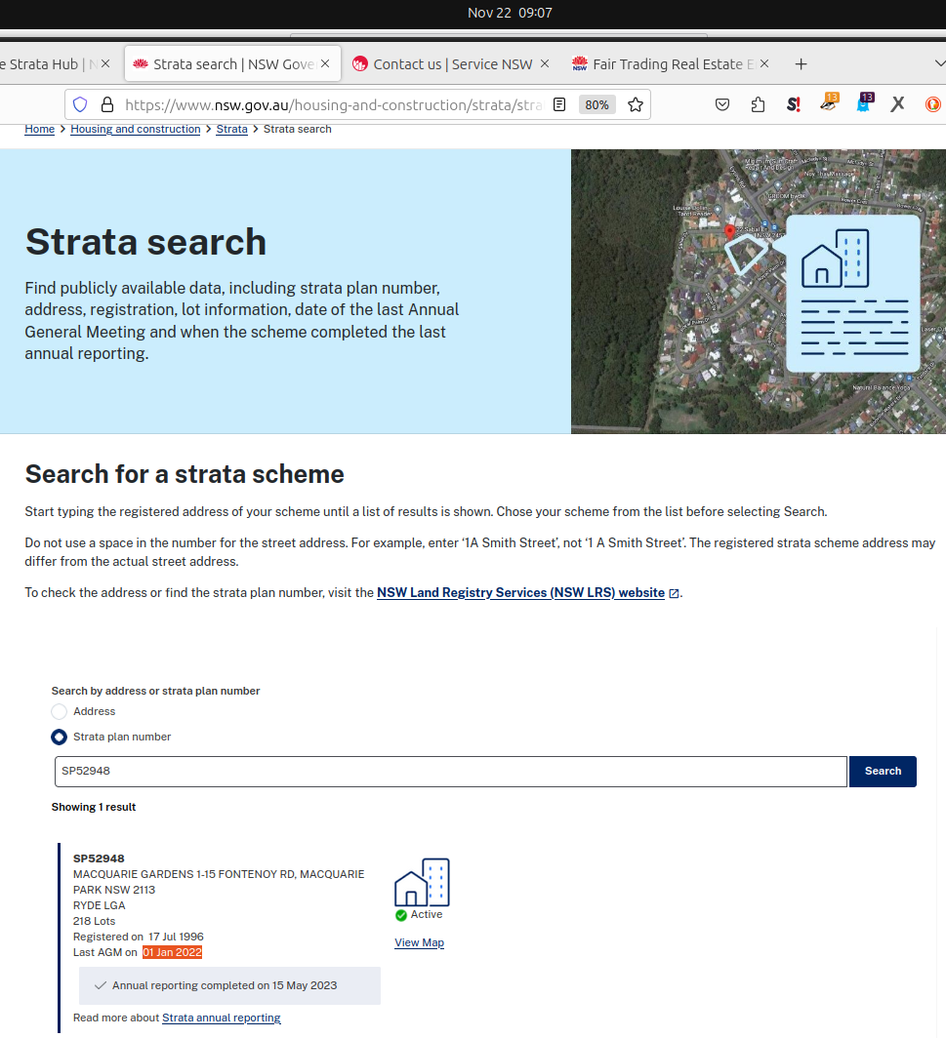The width and height of the screenshot is (946, 1038).
Task: Click the tracking protection shield icon
Action: (x=80, y=104)
